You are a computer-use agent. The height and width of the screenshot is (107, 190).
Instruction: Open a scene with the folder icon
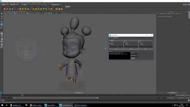13,5
